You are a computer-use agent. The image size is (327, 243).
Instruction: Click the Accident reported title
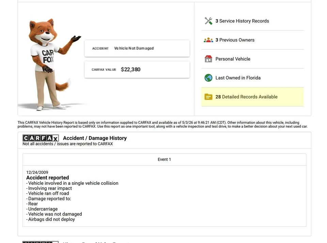48,178
